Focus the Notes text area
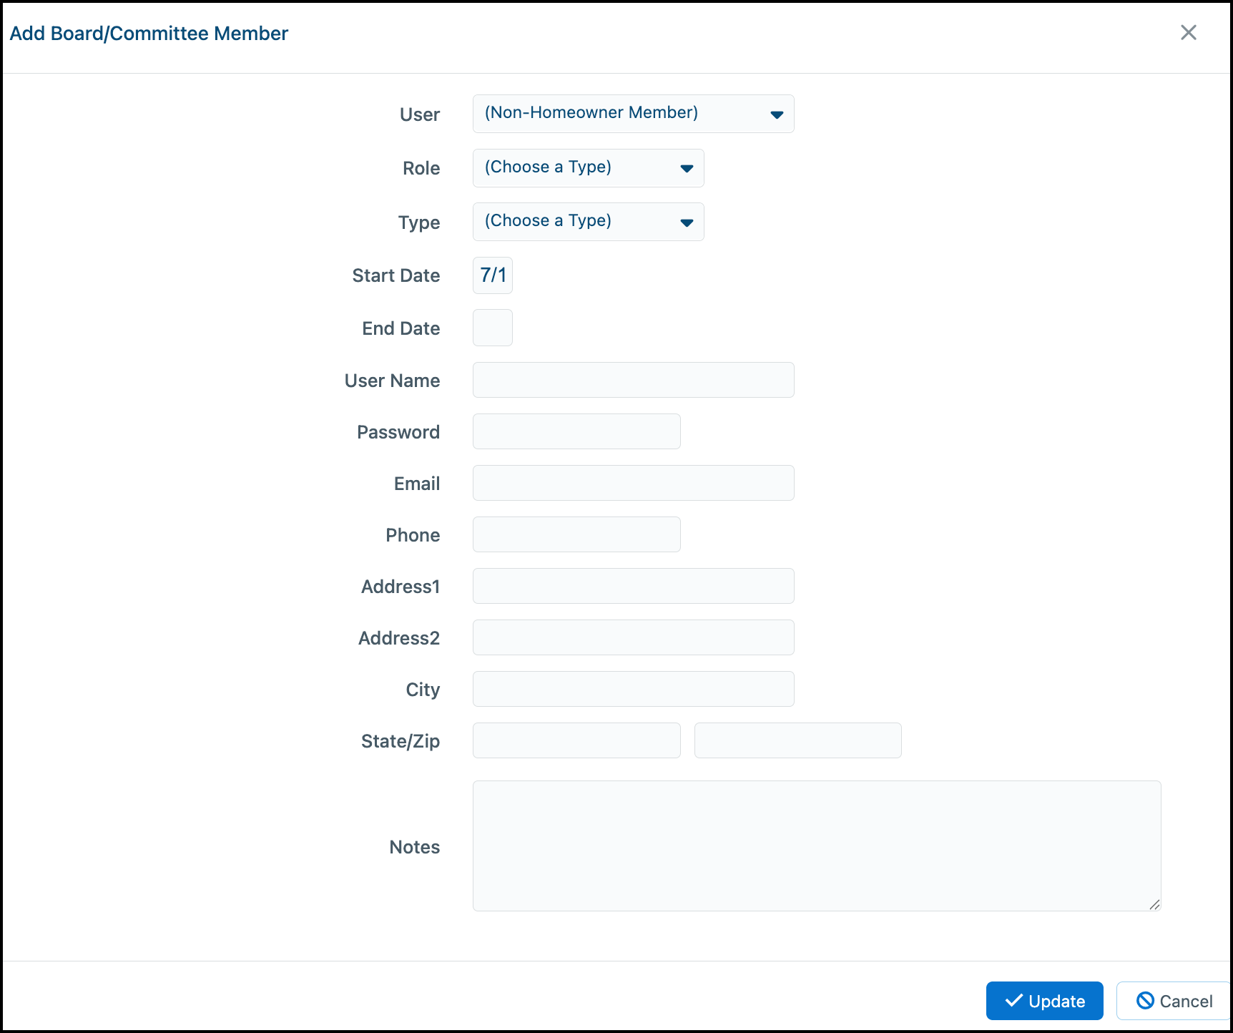 point(817,846)
